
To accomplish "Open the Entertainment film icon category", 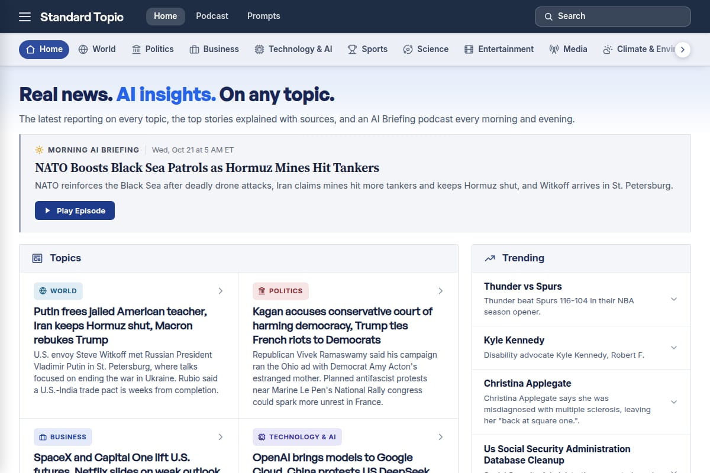I will coord(469,50).
